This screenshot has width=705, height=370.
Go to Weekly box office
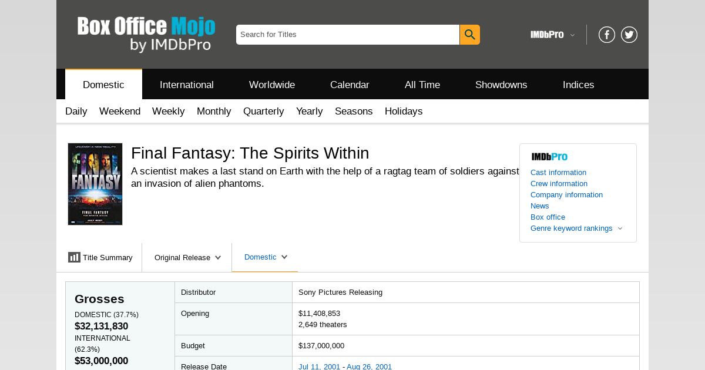tap(168, 111)
